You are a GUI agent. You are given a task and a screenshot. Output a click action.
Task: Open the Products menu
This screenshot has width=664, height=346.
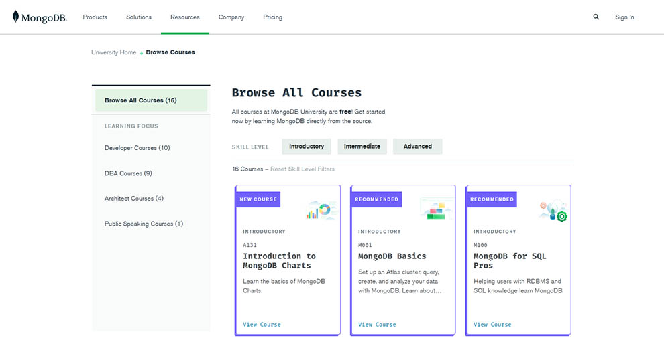(95, 17)
